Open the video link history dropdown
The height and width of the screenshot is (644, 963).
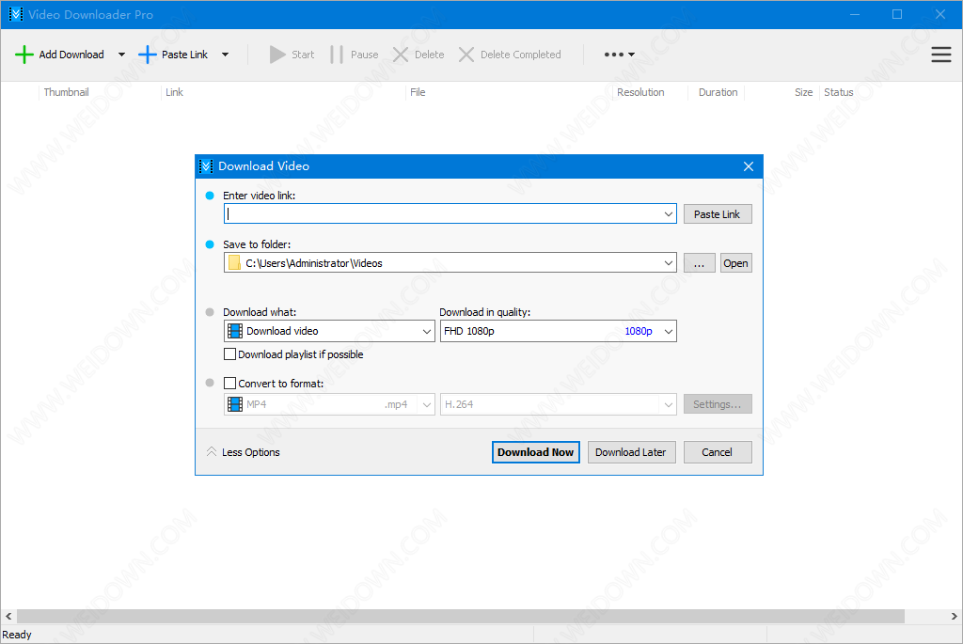click(669, 214)
